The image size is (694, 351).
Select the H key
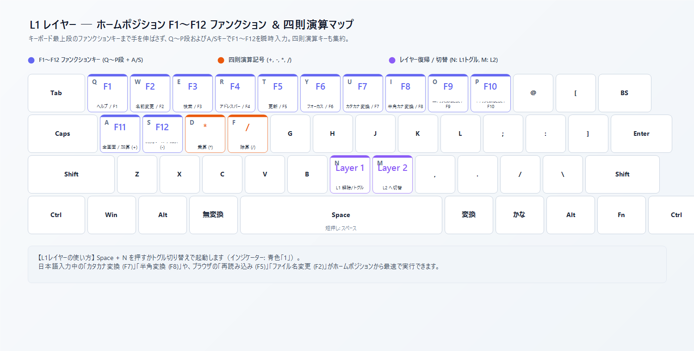click(333, 133)
